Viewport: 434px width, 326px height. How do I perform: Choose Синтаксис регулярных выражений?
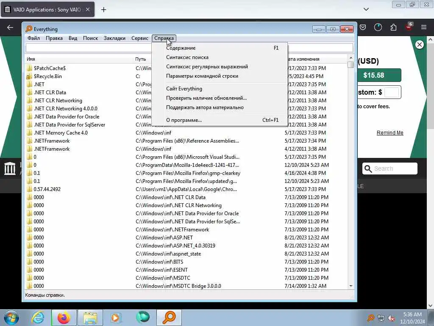220,67
